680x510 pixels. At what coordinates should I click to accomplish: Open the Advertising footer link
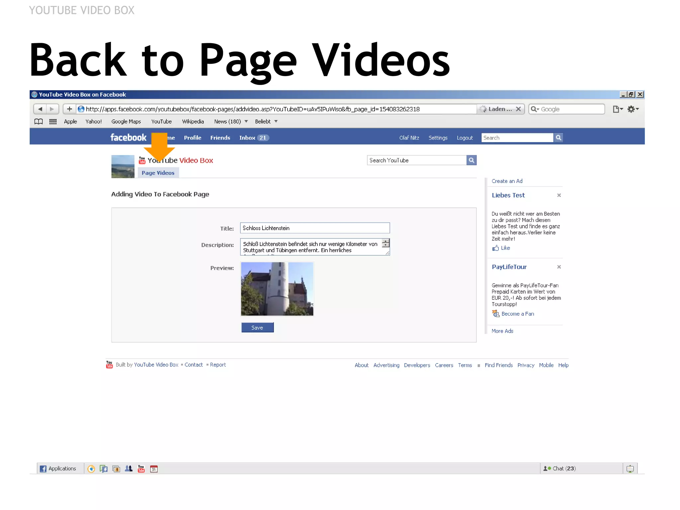386,365
